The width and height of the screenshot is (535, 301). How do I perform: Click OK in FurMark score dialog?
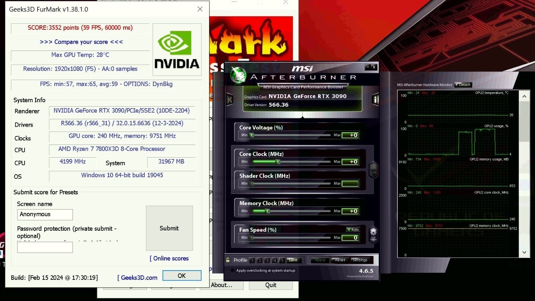click(x=182, y=275)
